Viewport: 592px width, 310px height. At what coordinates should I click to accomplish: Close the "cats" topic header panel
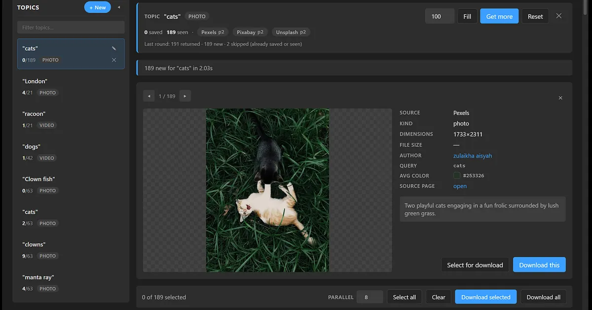pos(559,16)
